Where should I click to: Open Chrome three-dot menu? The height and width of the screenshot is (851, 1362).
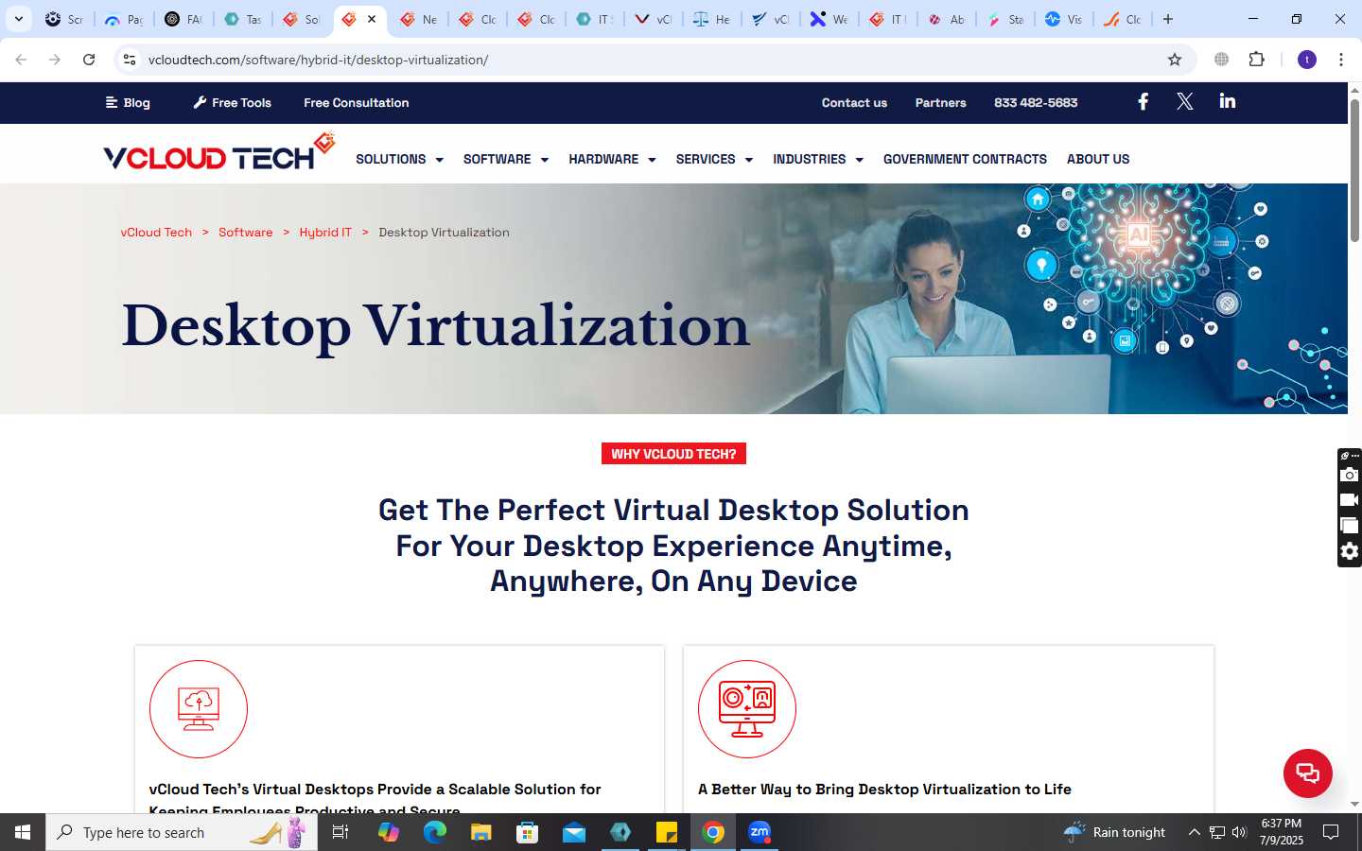[x=1340, y=60]
